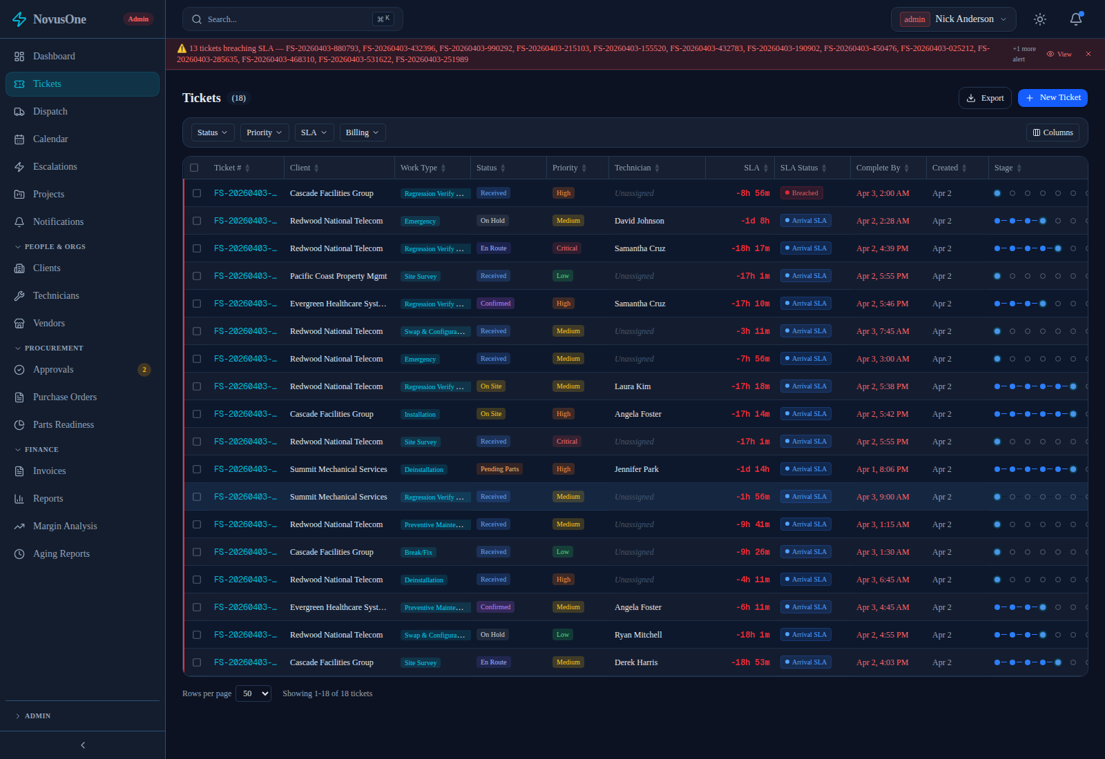Open the SLA filter dropdown
The image size is (1105, 759).
point(314,132)
